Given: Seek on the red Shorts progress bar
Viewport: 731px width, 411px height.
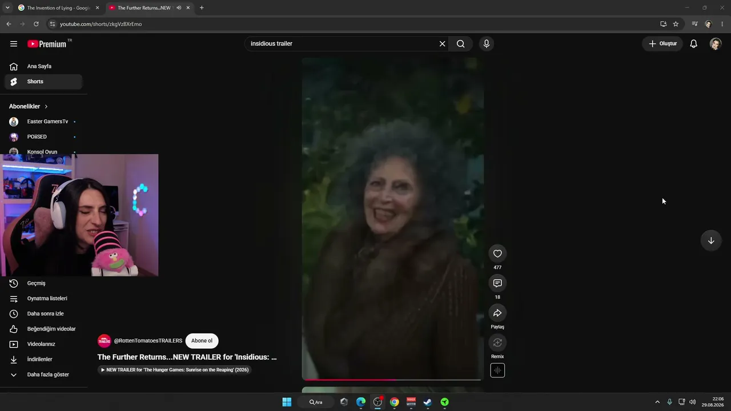Looking at the screenshot, I should tap(393, 379).
